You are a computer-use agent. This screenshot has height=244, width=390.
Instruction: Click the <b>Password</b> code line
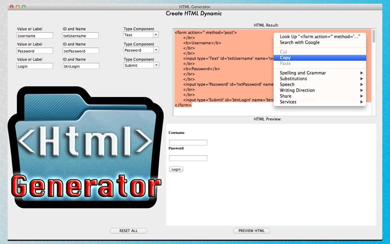(x=202, y=69)
